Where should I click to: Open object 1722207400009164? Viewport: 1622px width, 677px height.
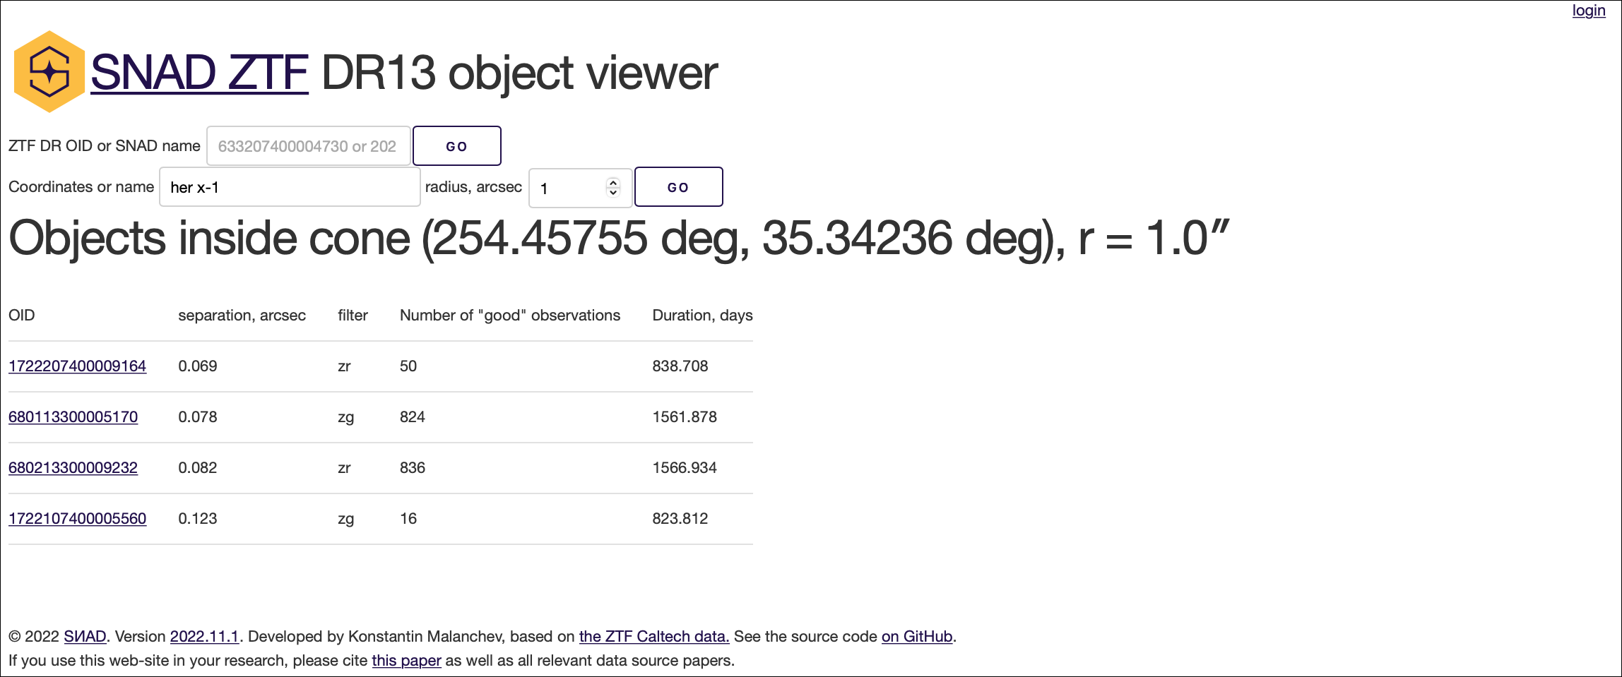click(x=77, y=366)
